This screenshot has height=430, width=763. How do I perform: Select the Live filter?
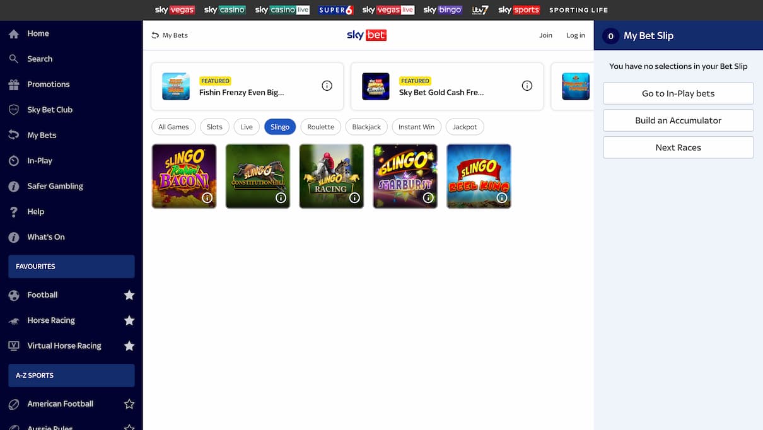coord(247,127)
